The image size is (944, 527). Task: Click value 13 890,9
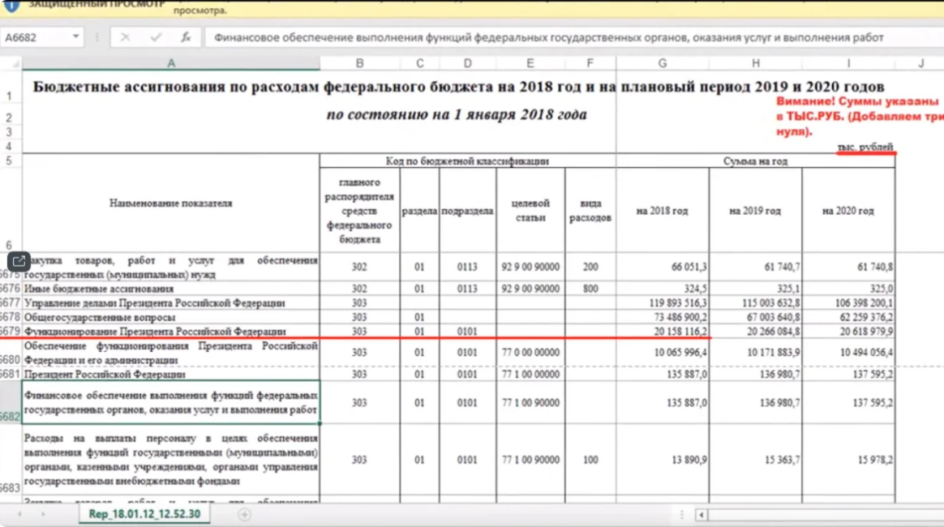(x=689, y=459)
